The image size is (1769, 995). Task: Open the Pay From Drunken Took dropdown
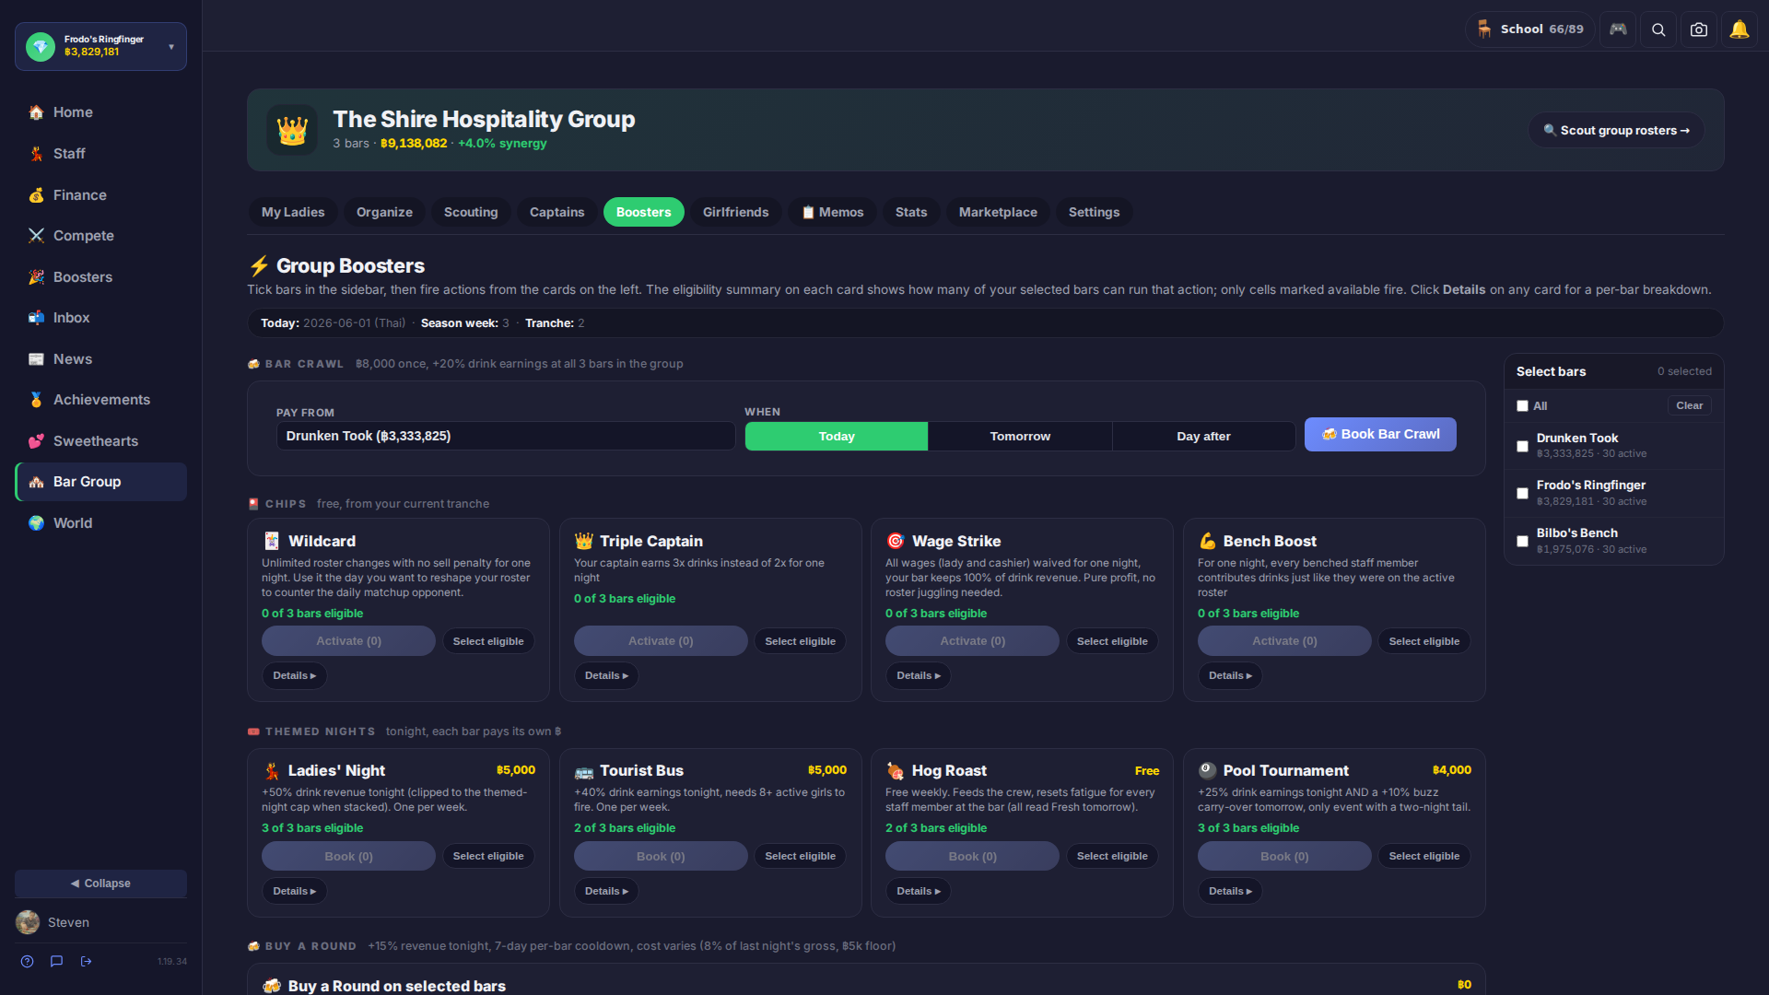tap(506, 436)
